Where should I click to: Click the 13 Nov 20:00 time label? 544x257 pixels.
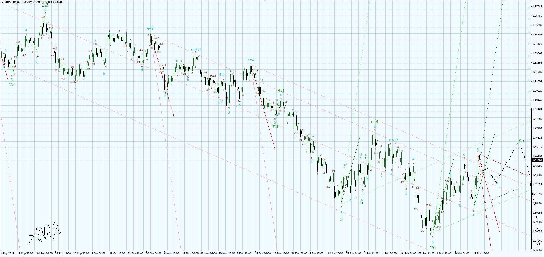190,253
